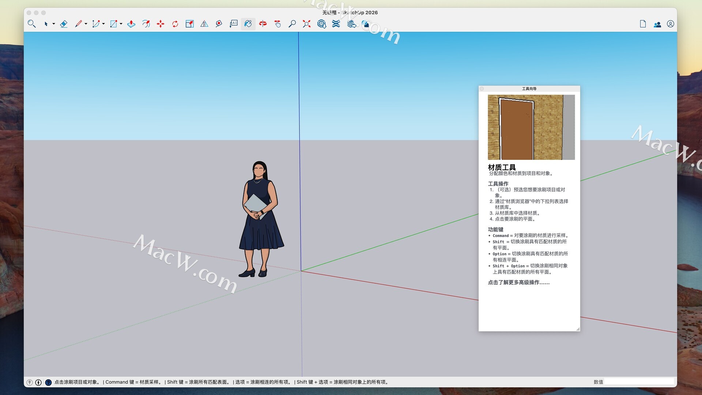Select the Tape Measure tool
The width and height of the screenshot is (702, 395).
click(x=219, y=24)
